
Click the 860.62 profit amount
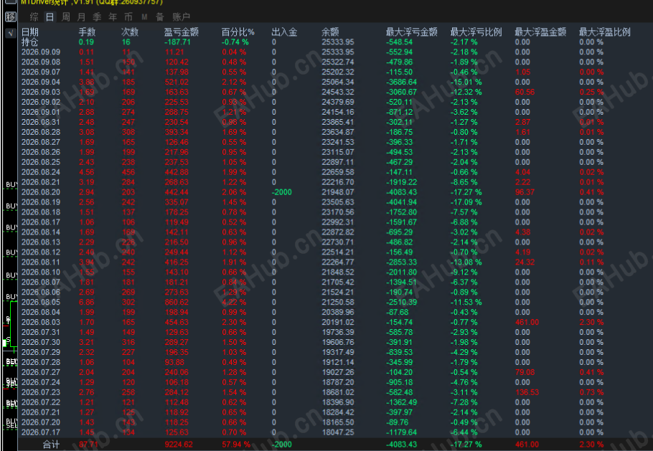click(x=177, y=302)
